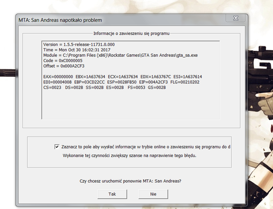Click the Offset = 0x000A2CF3 line
The image size is (273, 209).
coord(64,66)
